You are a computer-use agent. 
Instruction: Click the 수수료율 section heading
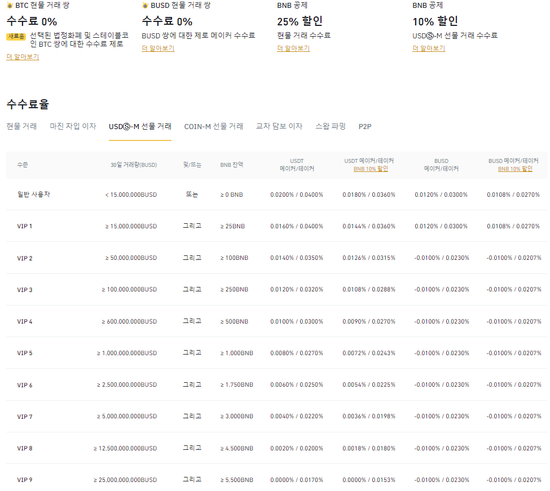(28, 104)
